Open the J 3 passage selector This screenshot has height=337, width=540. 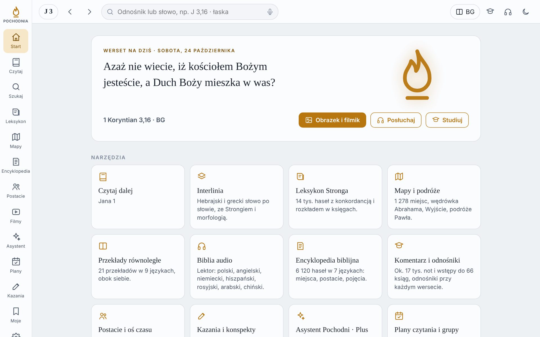(x=48, y=12)
